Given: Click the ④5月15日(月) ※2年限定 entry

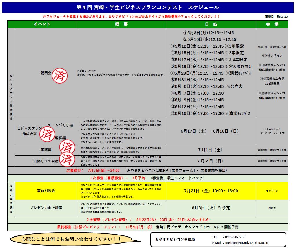Looking at the screenshot, I should click(x=207, y=53).
